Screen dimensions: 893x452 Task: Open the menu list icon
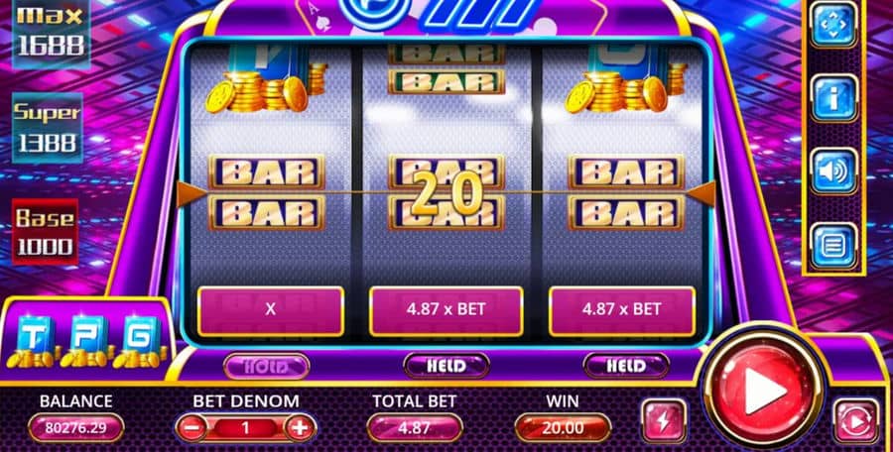(833, 247)
